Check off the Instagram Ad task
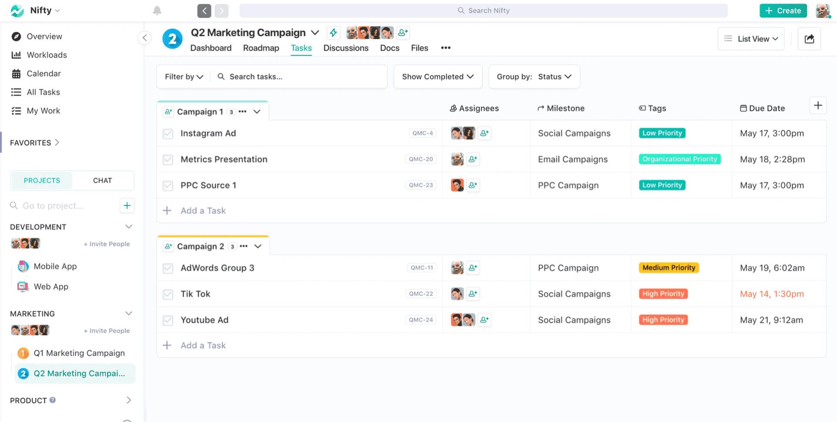 (x=168, y=133)
